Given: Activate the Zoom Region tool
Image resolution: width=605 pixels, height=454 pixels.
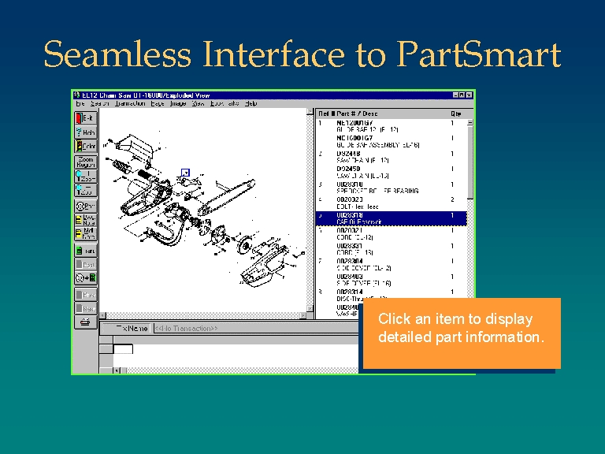Looking at the screenshot, I should [x=86, y=162].
